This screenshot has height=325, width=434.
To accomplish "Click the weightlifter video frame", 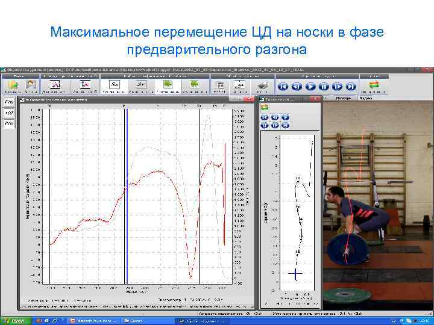I will 378,205.
